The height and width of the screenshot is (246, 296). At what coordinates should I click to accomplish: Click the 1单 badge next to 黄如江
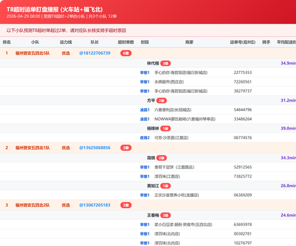coord(166,186)
